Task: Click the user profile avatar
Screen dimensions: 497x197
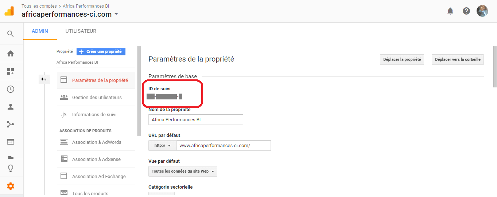Action: (x=482, y=11)
